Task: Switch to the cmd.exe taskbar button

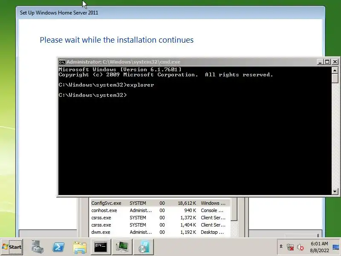Action: click(x=101, y=247)
